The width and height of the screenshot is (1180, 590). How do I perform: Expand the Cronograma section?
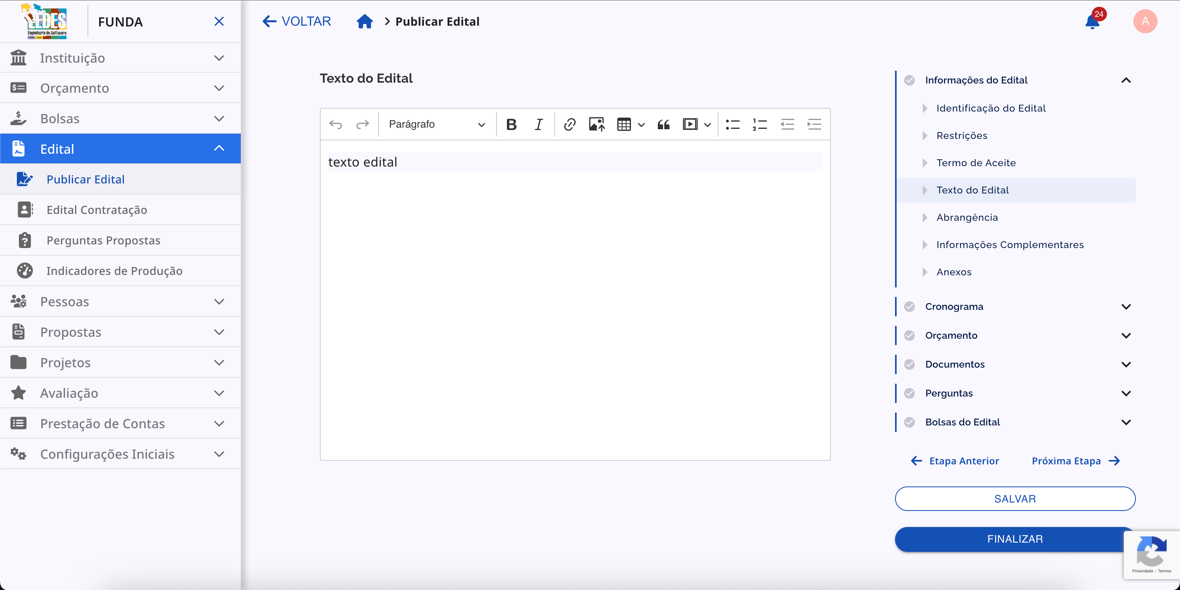click(1127, 307)
